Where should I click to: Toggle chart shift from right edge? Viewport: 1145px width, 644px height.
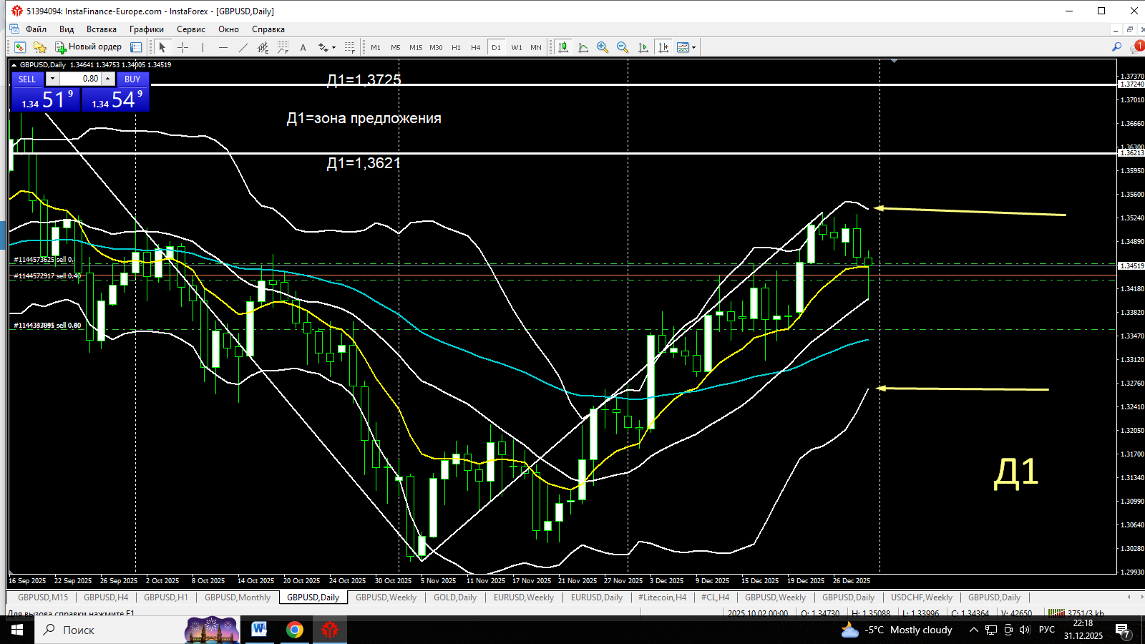coord(663,47)
